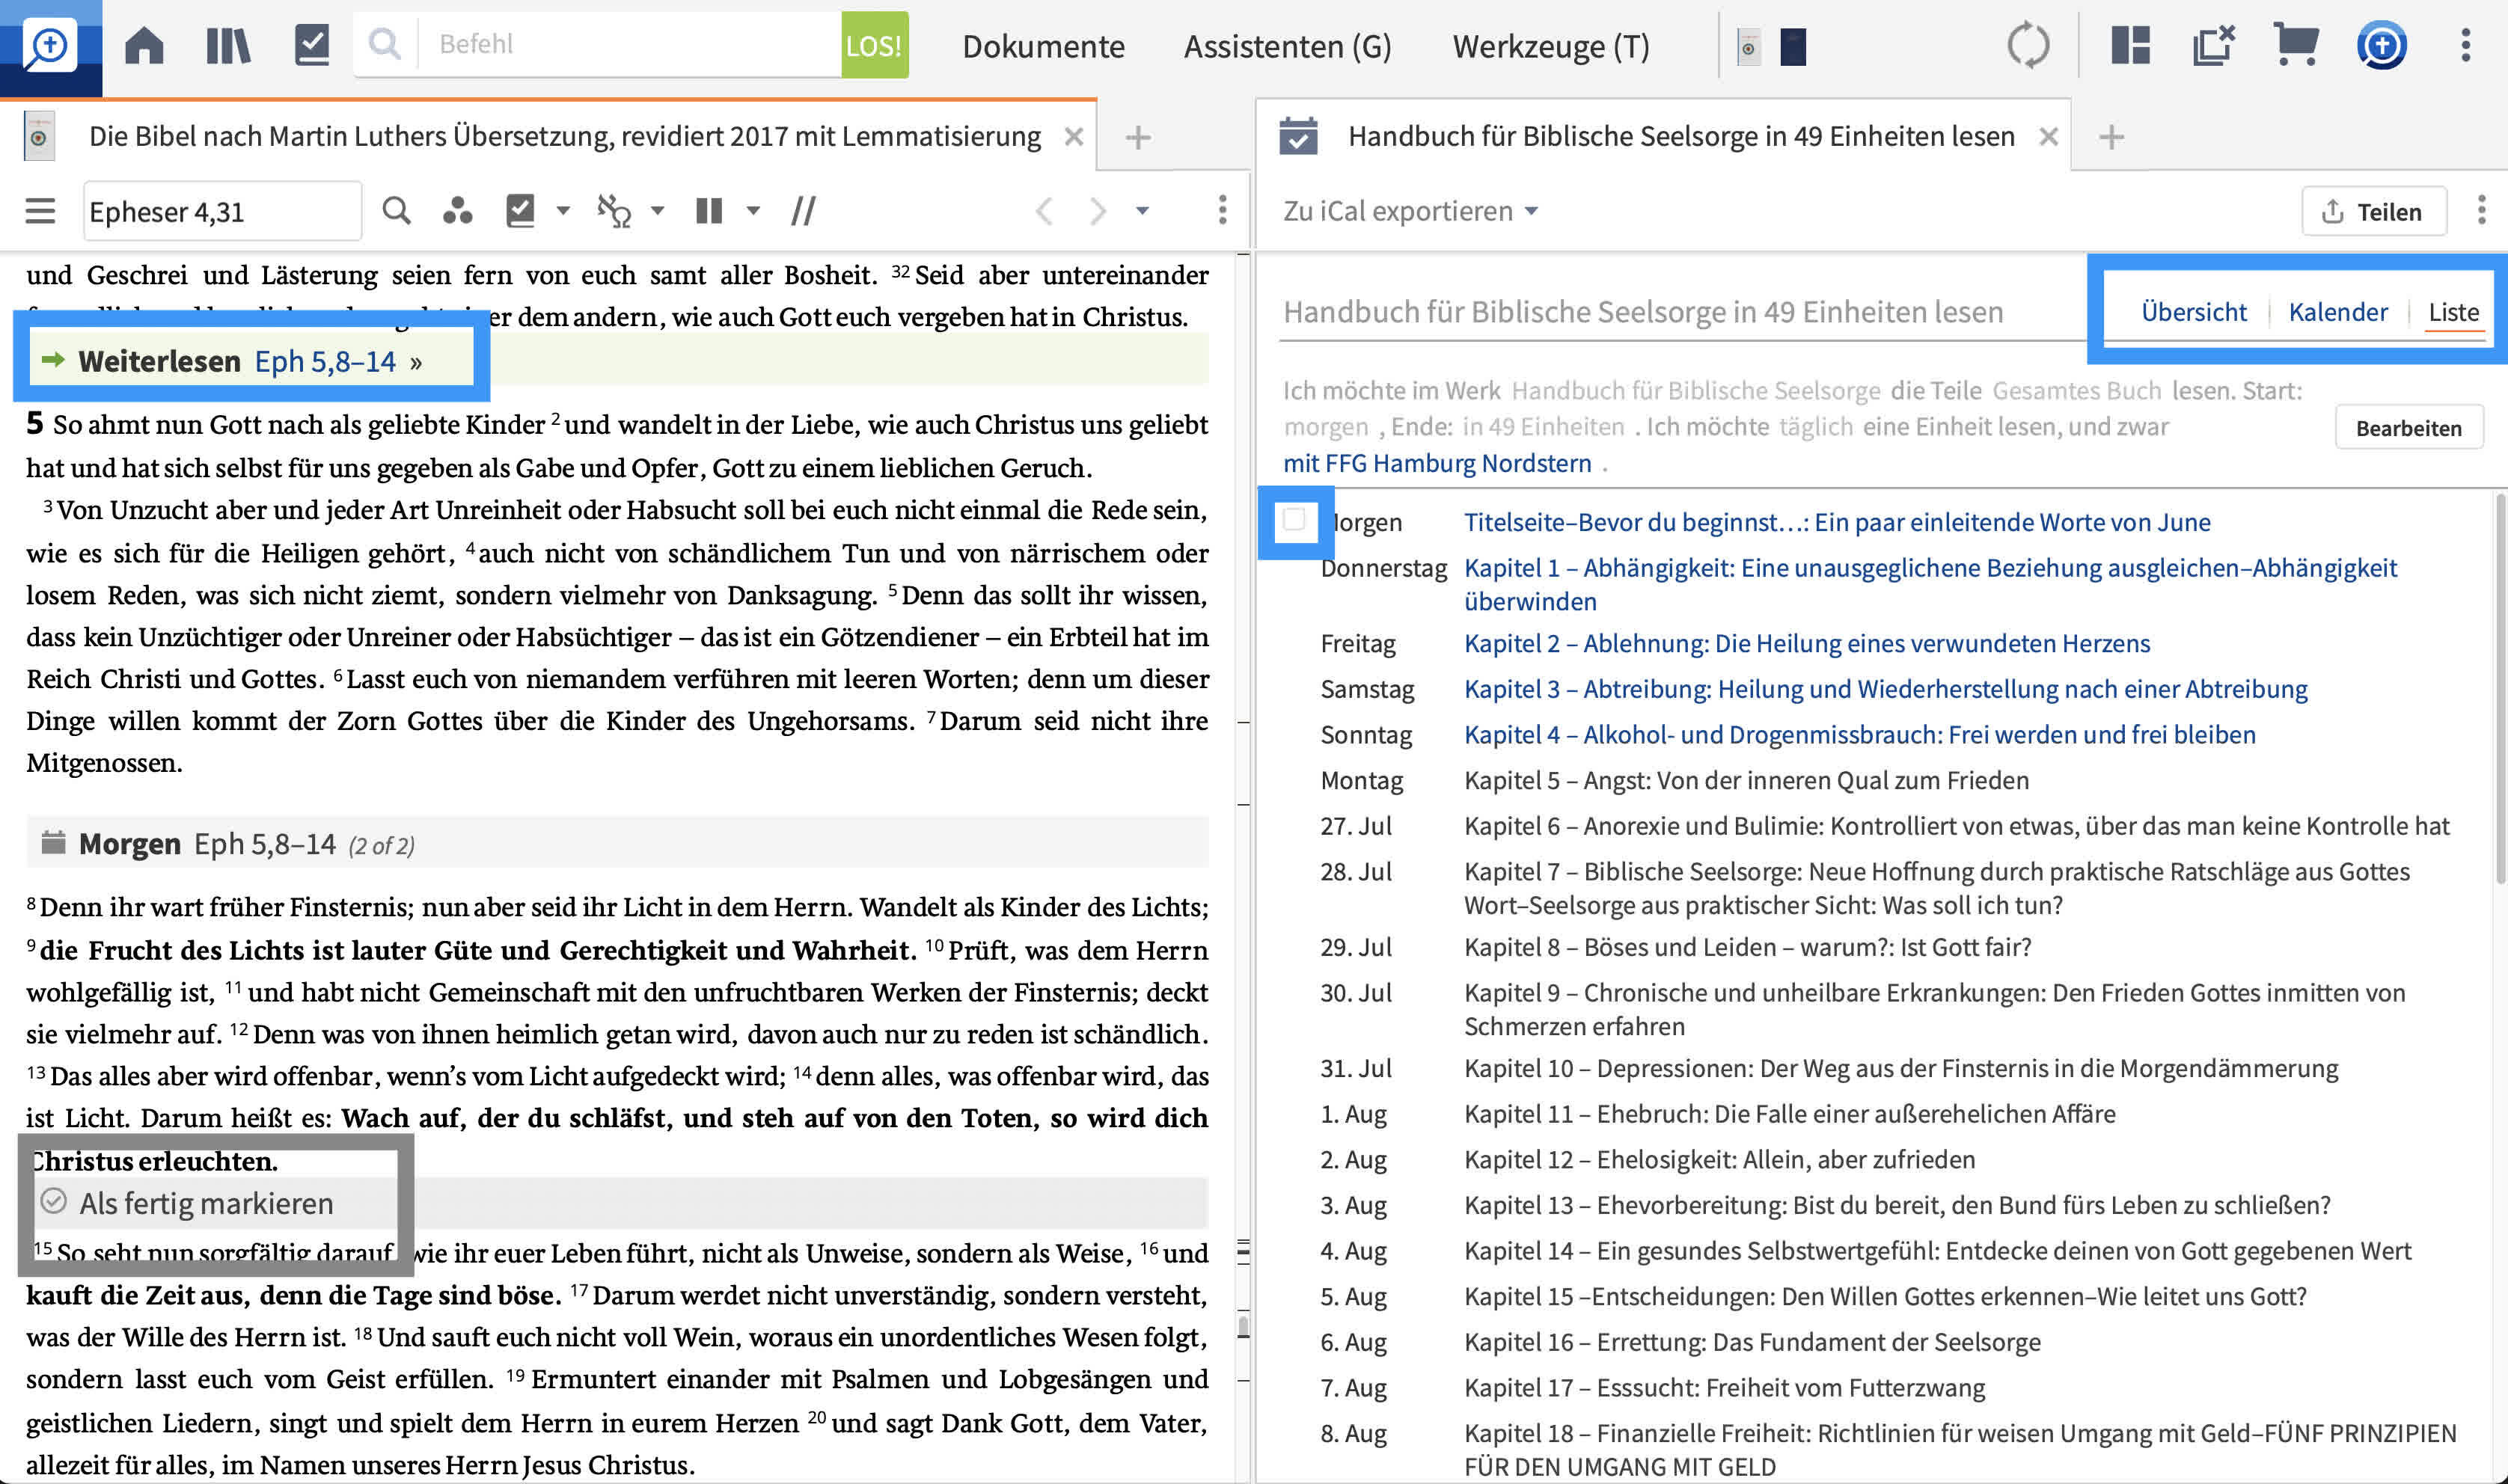Viewport: 2508px width, 1484px height.
Task: Expand the parallel resources dropdown arrow
Action: 753,211
